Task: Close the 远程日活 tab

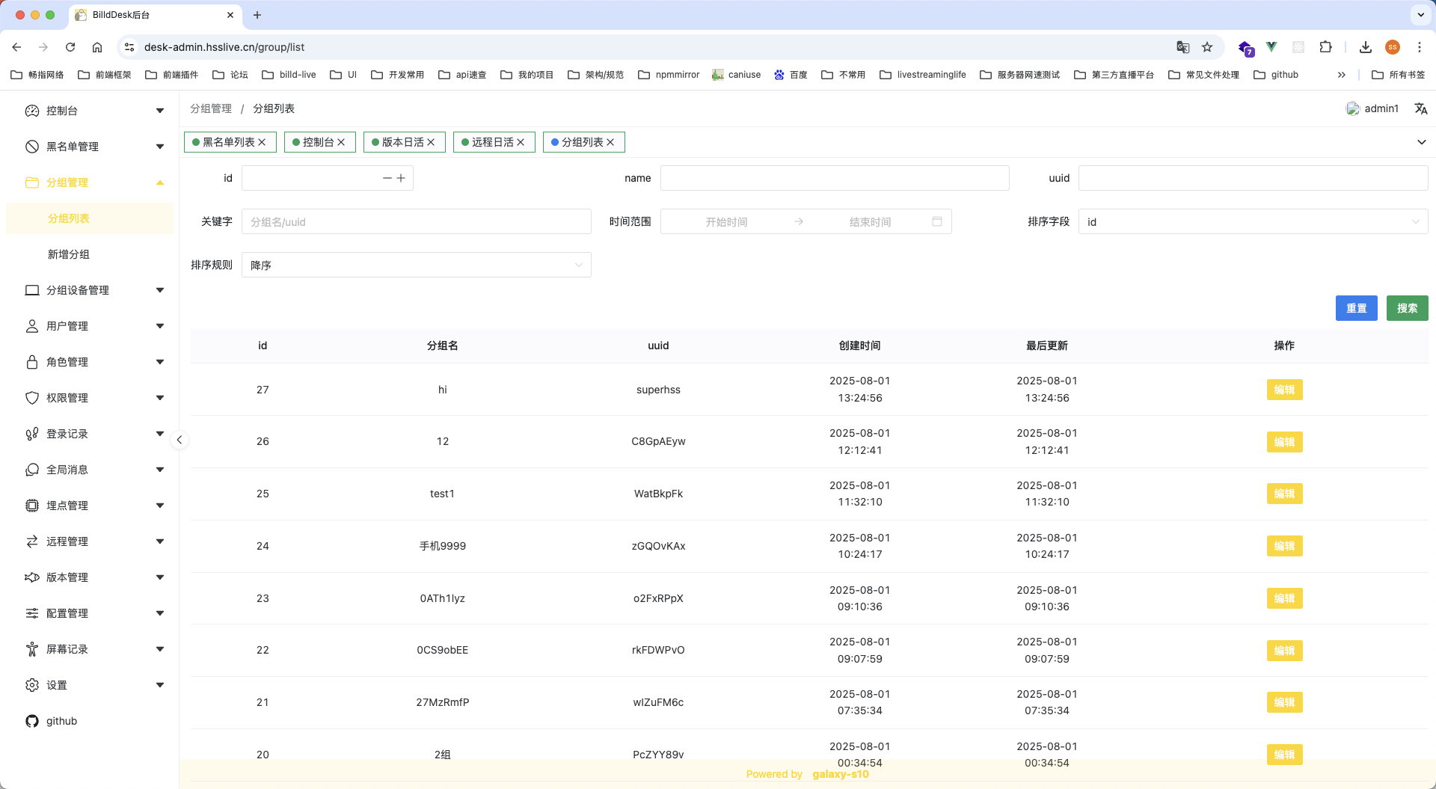Action: pyautogui.click(x=521, y=142)
